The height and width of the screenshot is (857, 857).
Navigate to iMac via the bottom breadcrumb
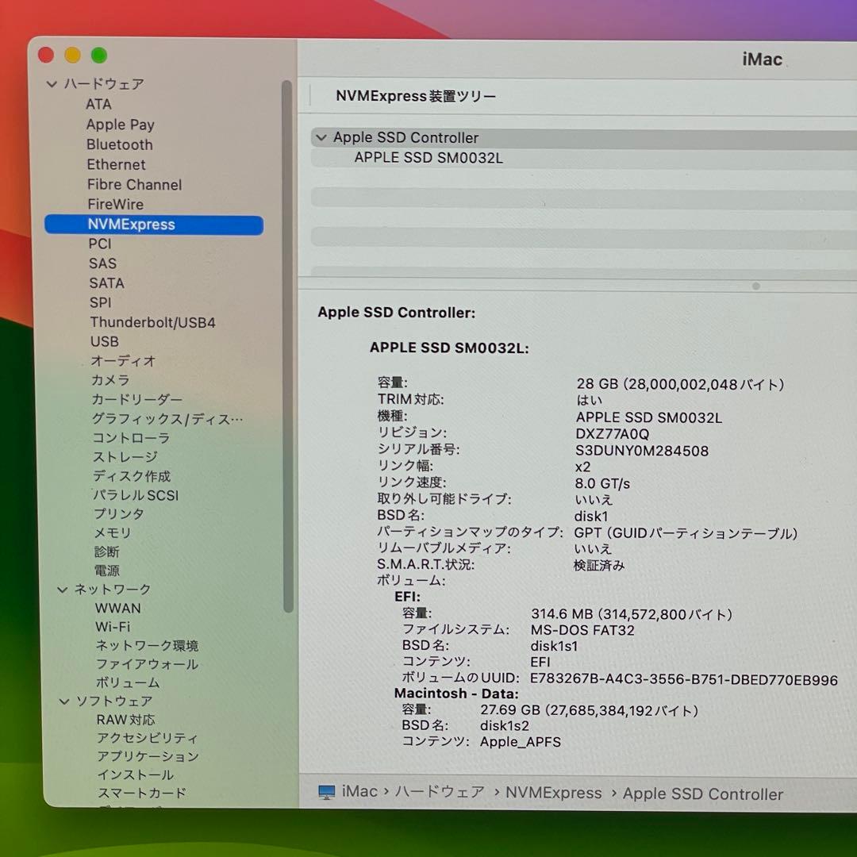click(x=359, y=792)
